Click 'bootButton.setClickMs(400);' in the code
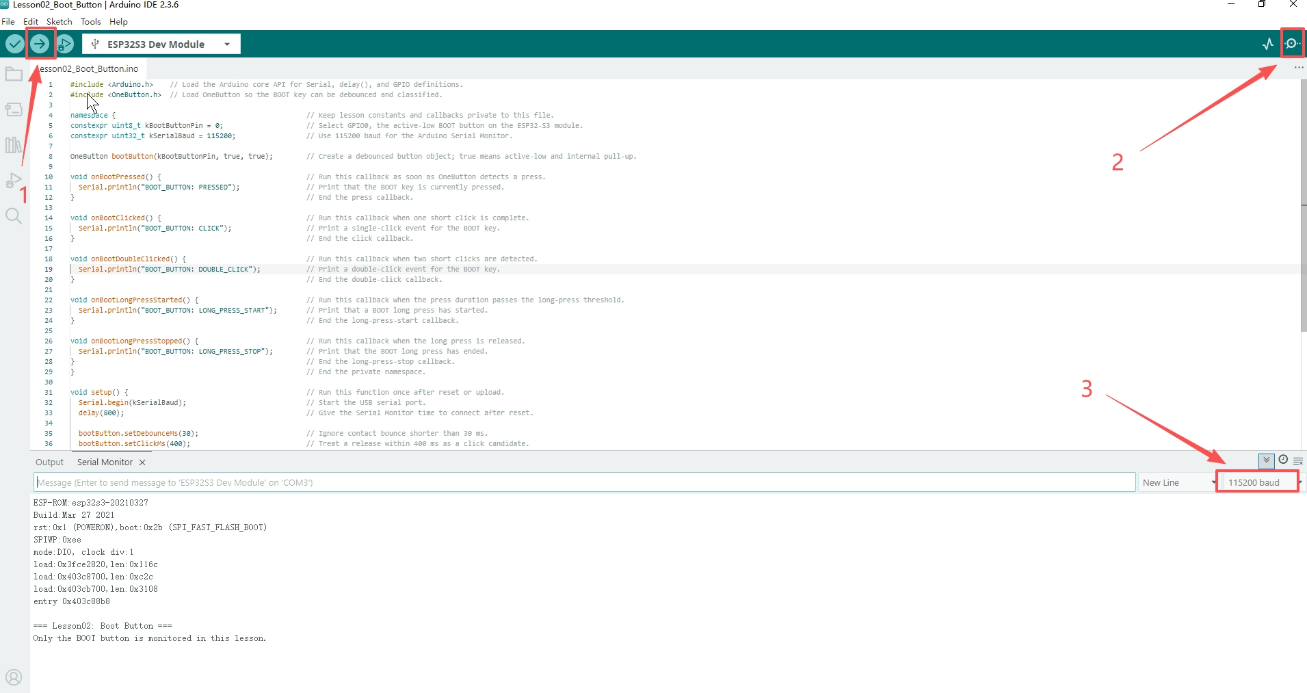This screenshot has height=693, width=1307. pyautogui.click(x=134, y=444)
